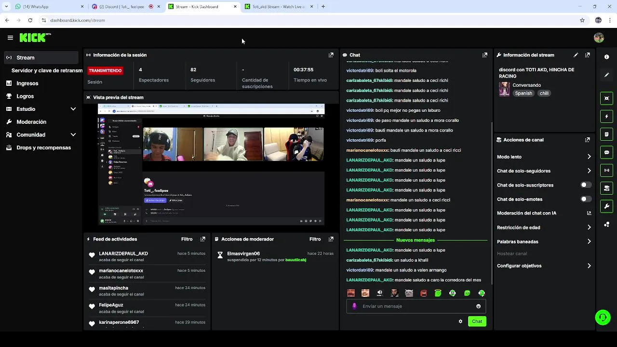This screenshot has width=617, height=347.
Task: Toggle the broadcast signal widget in right sidebar
Action: [x=606, y=170]
